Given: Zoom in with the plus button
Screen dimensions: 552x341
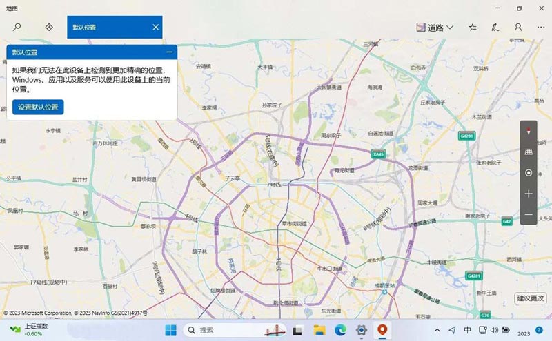Looking at the screenshot, I should coord(529,194).
